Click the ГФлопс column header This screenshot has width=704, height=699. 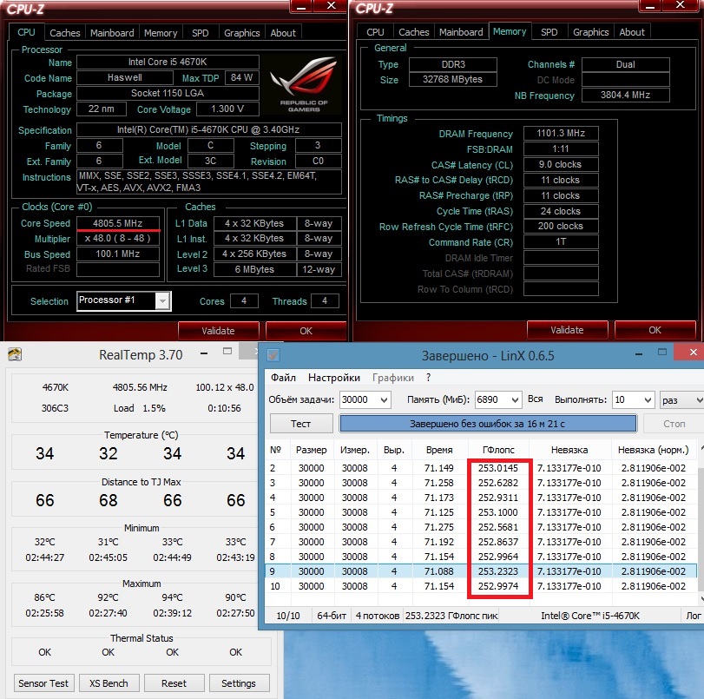click(498, 450)
